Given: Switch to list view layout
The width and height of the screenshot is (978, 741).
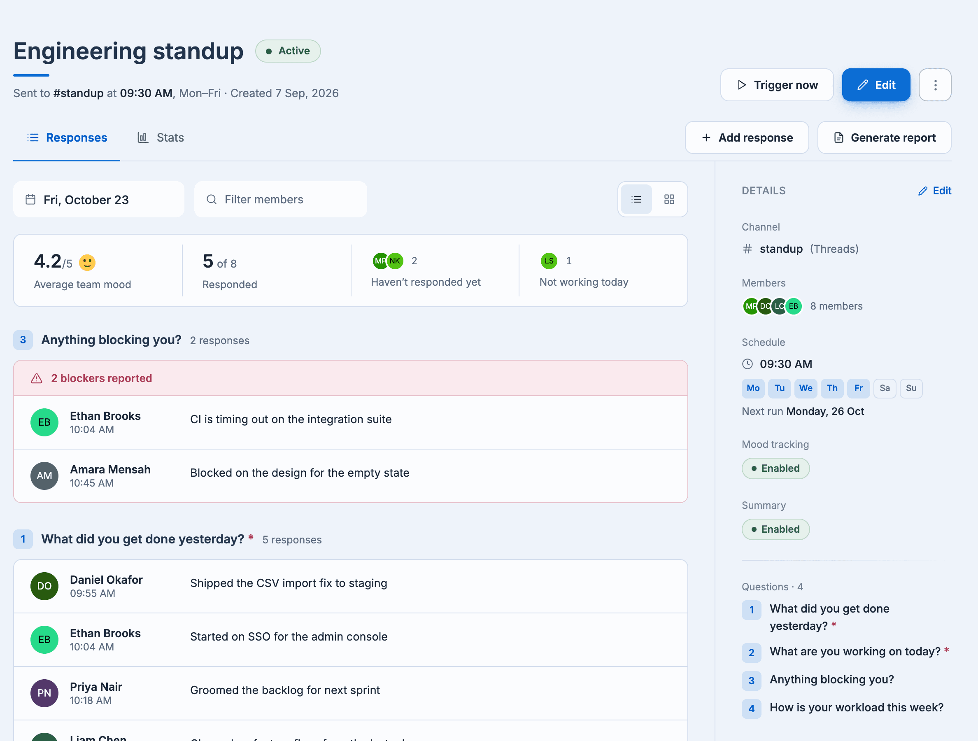Looking at the screenshot, I should click(x=636, y=199).
